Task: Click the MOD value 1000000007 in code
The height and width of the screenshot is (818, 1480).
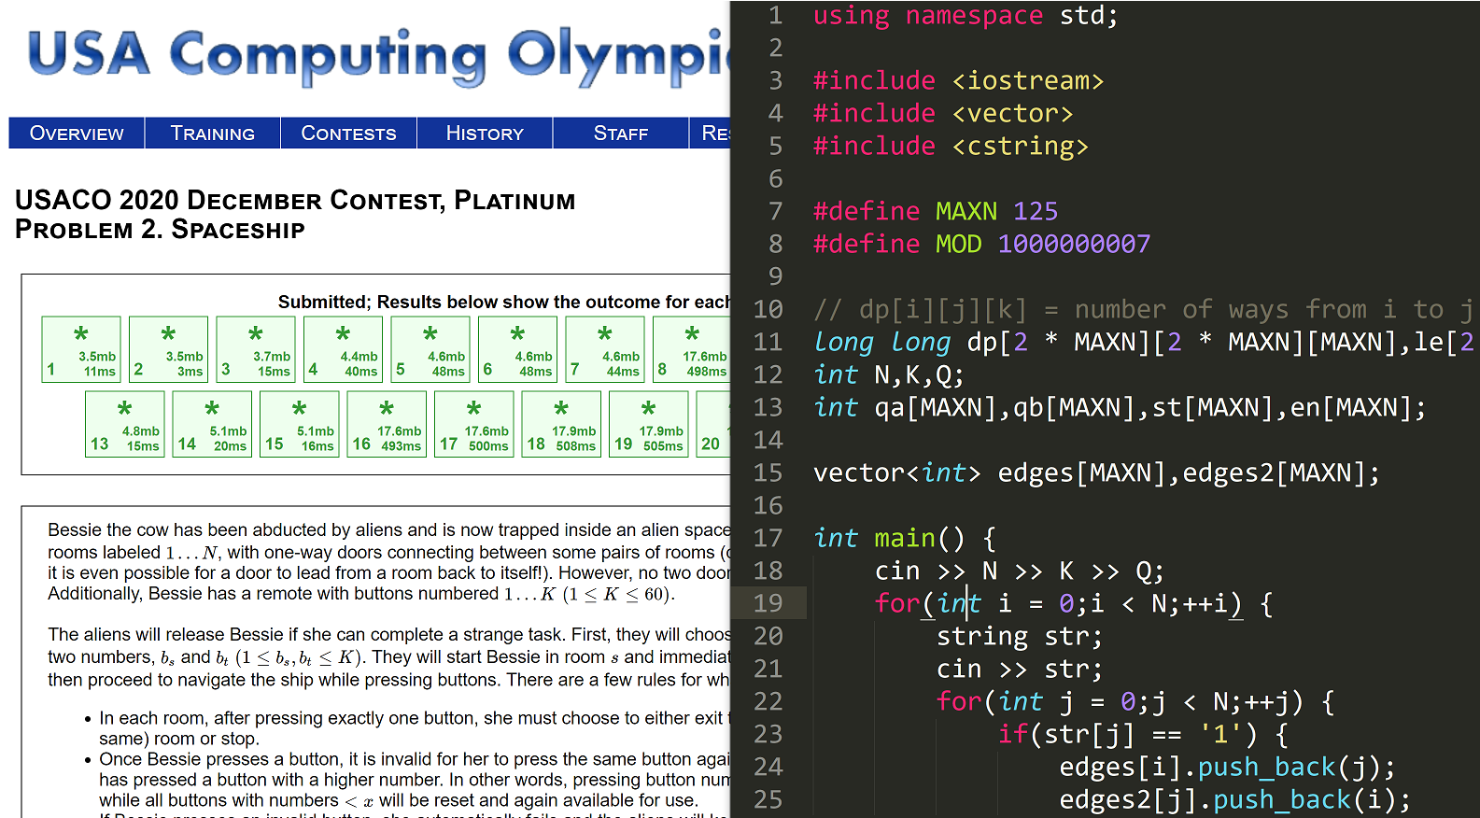Action: (1074, 244)
